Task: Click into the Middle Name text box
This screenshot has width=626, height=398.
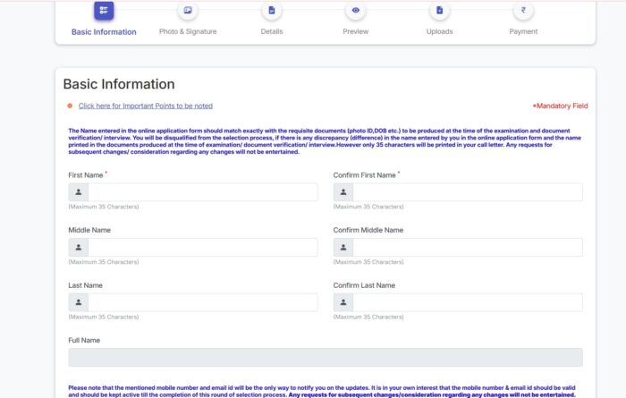Action: pos(202,248)
